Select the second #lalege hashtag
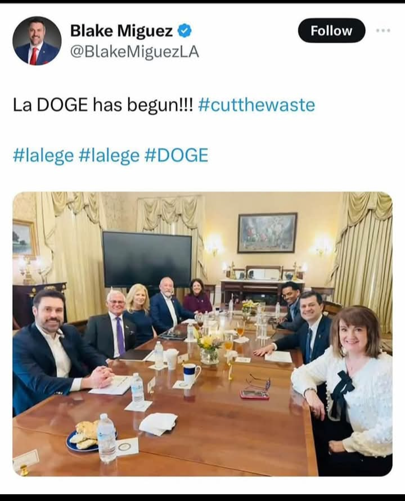405x501 pixels. (x=109, y=155)
